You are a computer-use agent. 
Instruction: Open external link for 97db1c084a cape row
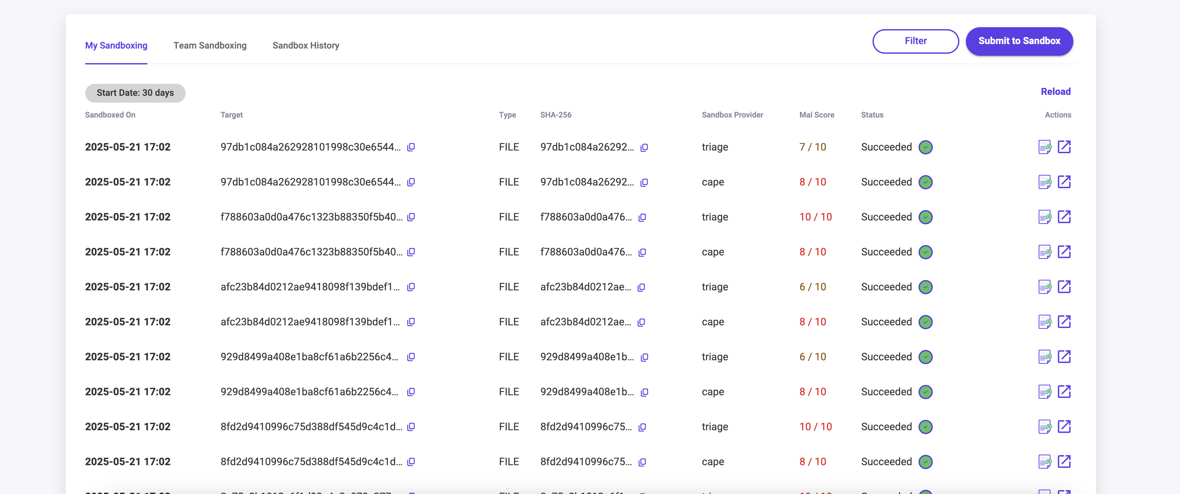(1064, 182)
